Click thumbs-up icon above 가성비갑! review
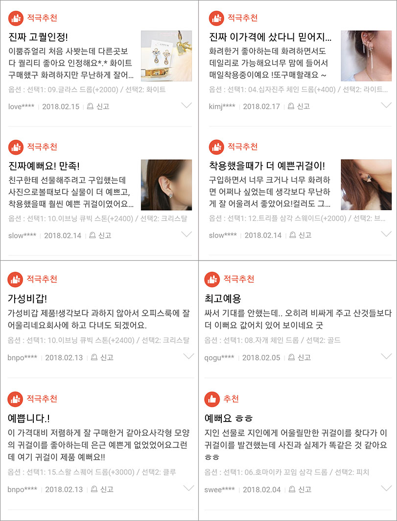 click(x=15, y=279)
